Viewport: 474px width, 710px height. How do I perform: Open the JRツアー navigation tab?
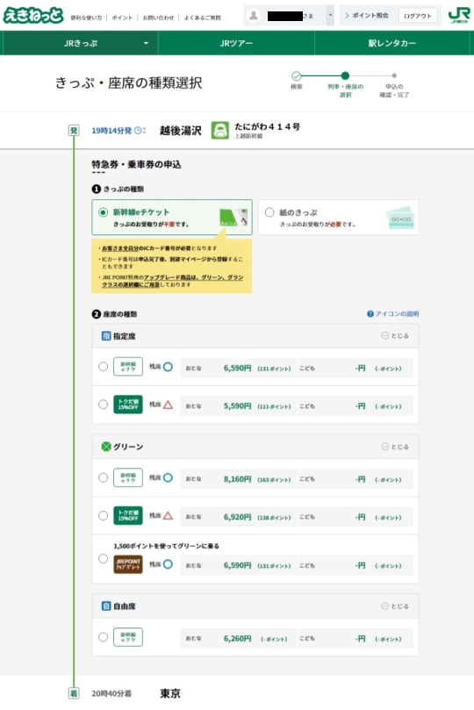236,44
